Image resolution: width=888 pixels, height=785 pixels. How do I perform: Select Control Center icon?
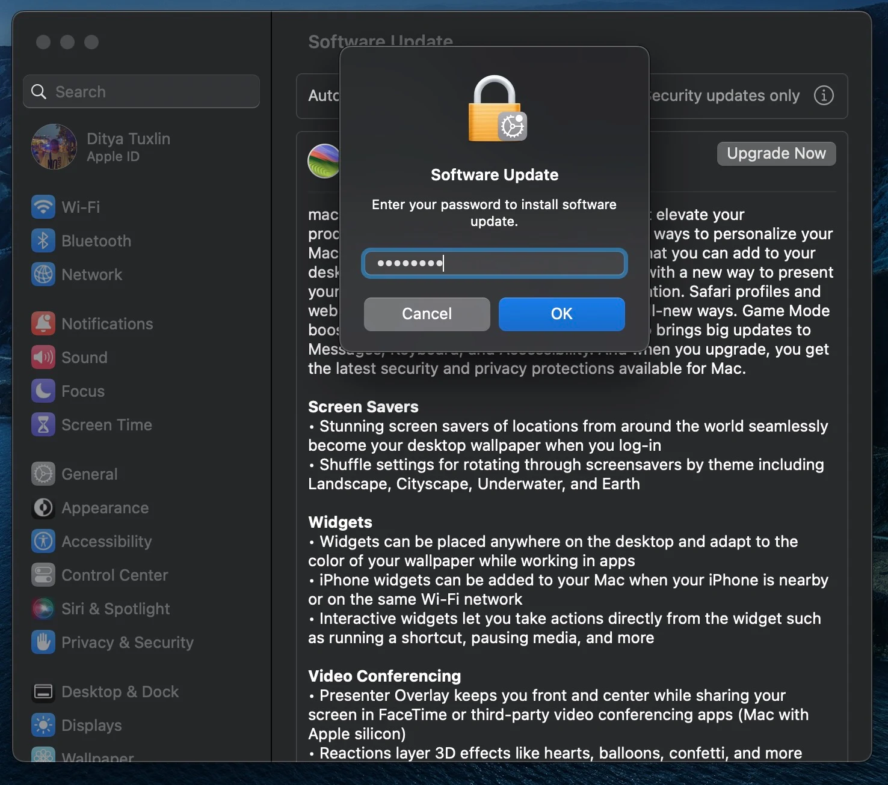43,575
